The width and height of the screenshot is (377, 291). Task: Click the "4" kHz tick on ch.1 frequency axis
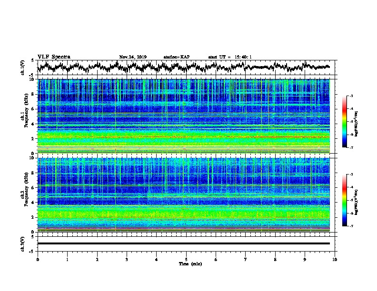33,124
